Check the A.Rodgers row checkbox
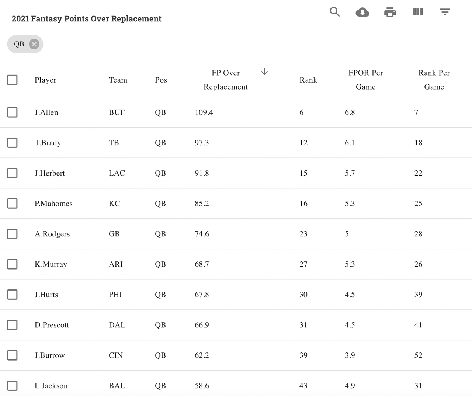The width and height of the screenshot is (472, 396). (13, 234)
